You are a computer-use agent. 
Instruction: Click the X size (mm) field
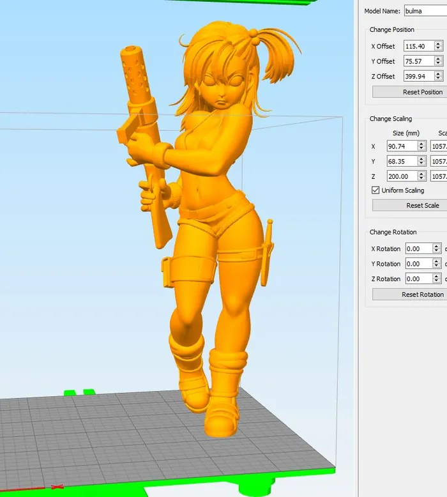click(x=402, y=146)
